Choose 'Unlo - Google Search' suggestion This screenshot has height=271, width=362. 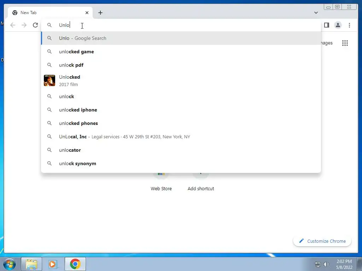coord(181,38)
